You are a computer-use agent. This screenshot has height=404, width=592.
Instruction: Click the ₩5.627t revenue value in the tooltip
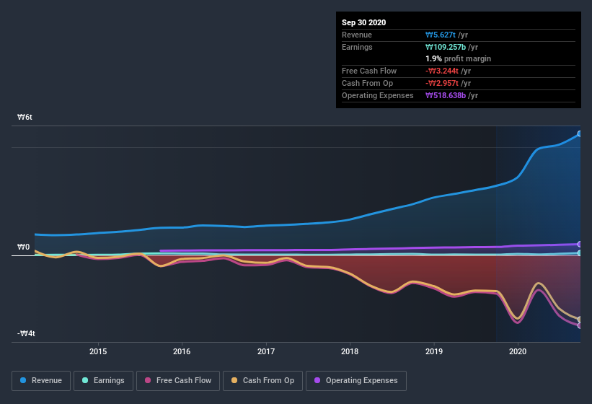point(442,35)
